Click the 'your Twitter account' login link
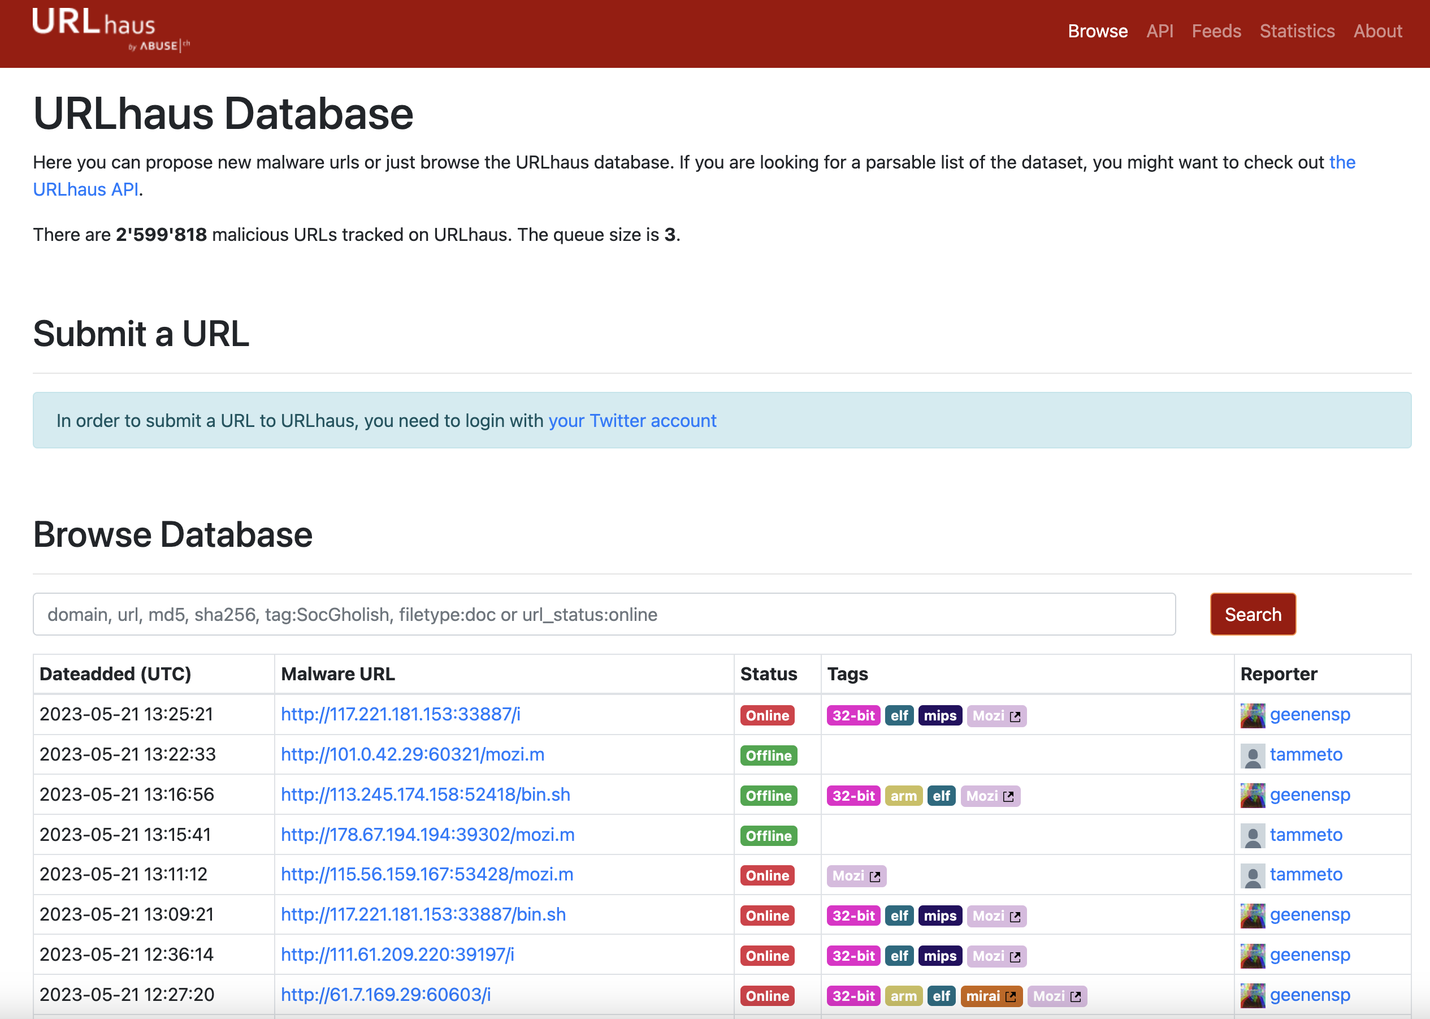1430x1019 pixels. [632, 420]
